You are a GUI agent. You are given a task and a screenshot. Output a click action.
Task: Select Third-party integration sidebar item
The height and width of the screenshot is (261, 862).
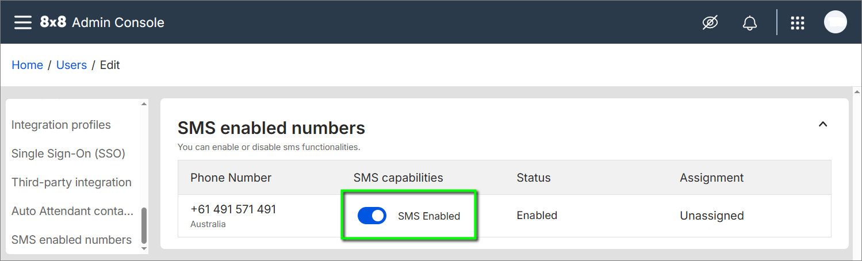(71, 182)
